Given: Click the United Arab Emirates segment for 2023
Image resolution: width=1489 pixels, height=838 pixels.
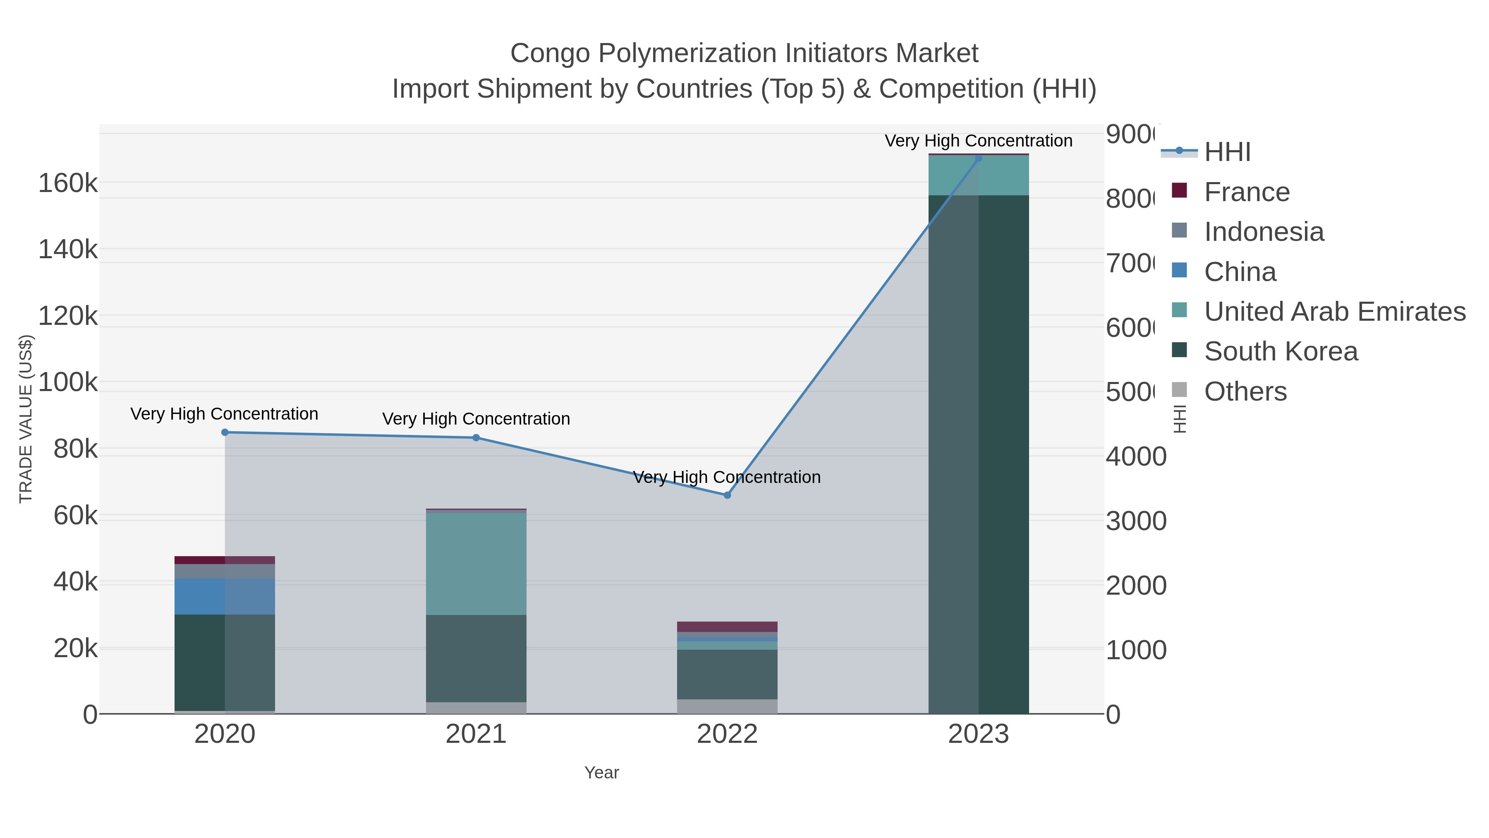Looking at the screenshot, I should point(979,175).
